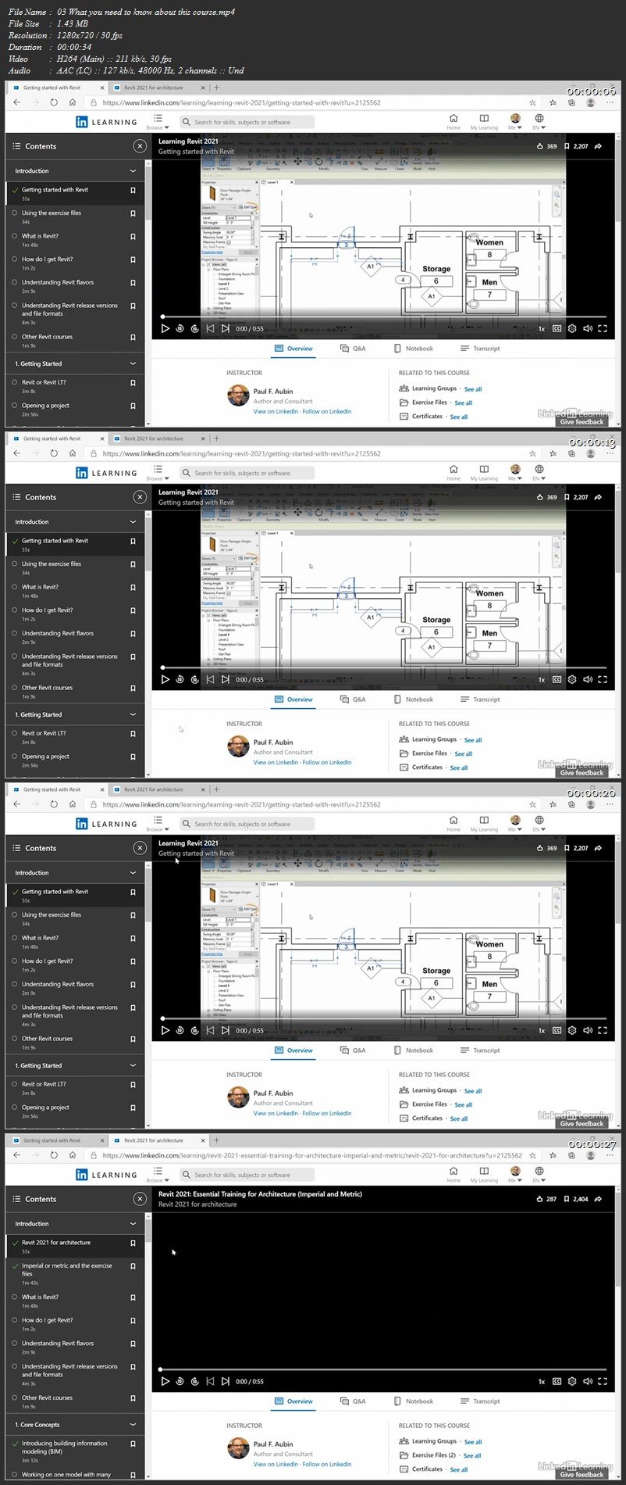
Task: Click video progress bar in the 00:00:06 frame
Action: [x=382, y=317]
